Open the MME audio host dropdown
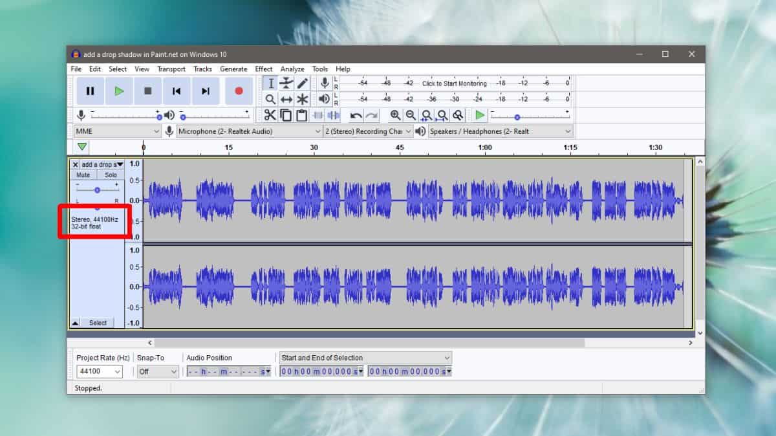Image resolution: width=776 pixels, height=436 pixels. pyautogui.click(x=117, y=131)
